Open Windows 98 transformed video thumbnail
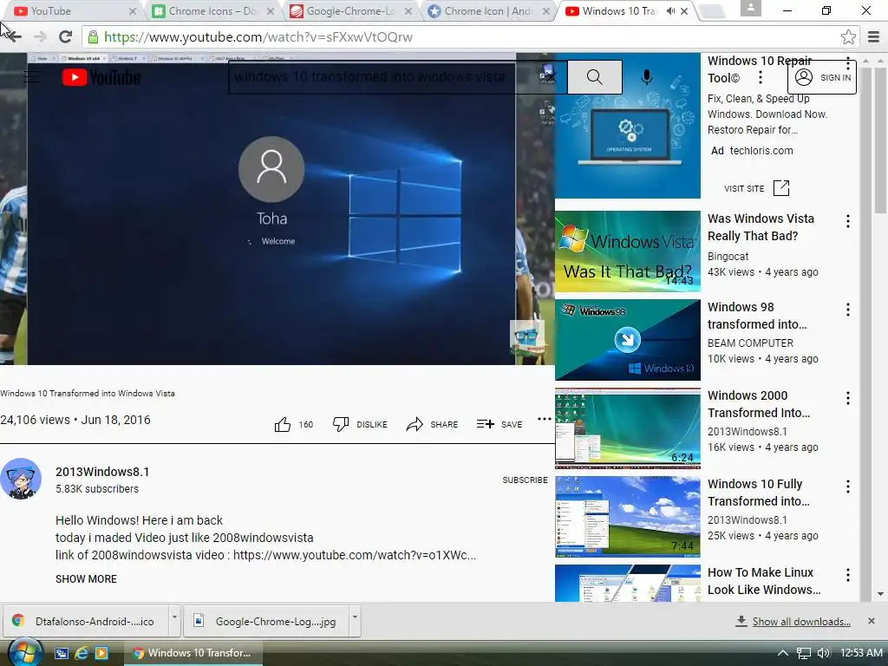The image size is (888, 666). [628, 340]
